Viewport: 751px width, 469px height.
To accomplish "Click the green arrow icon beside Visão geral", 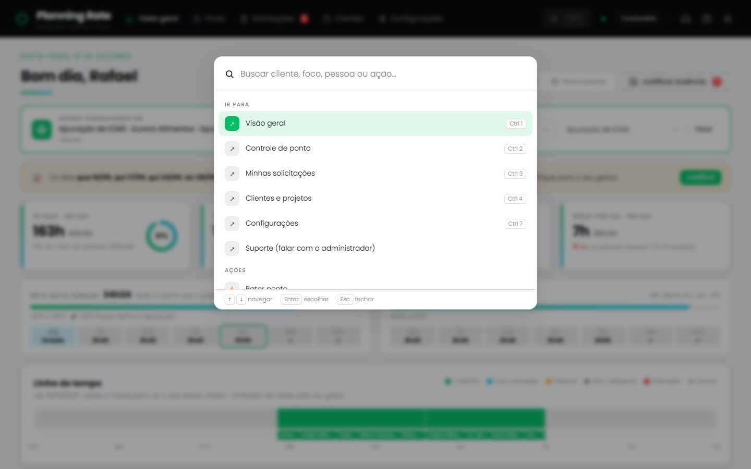I will coord(232,124).
